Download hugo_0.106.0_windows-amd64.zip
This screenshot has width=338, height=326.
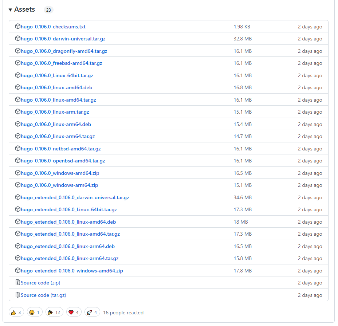[60, 173]
